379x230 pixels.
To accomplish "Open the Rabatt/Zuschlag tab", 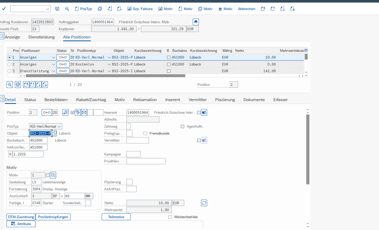I will tap(91, 100).
